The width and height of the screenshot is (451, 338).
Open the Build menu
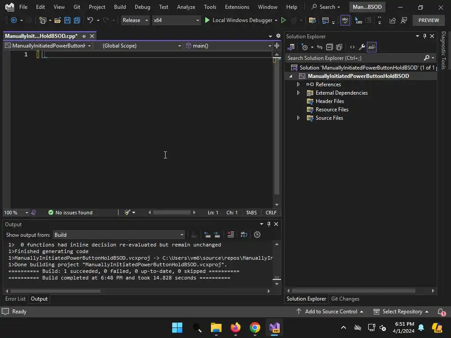coord(120,7)
